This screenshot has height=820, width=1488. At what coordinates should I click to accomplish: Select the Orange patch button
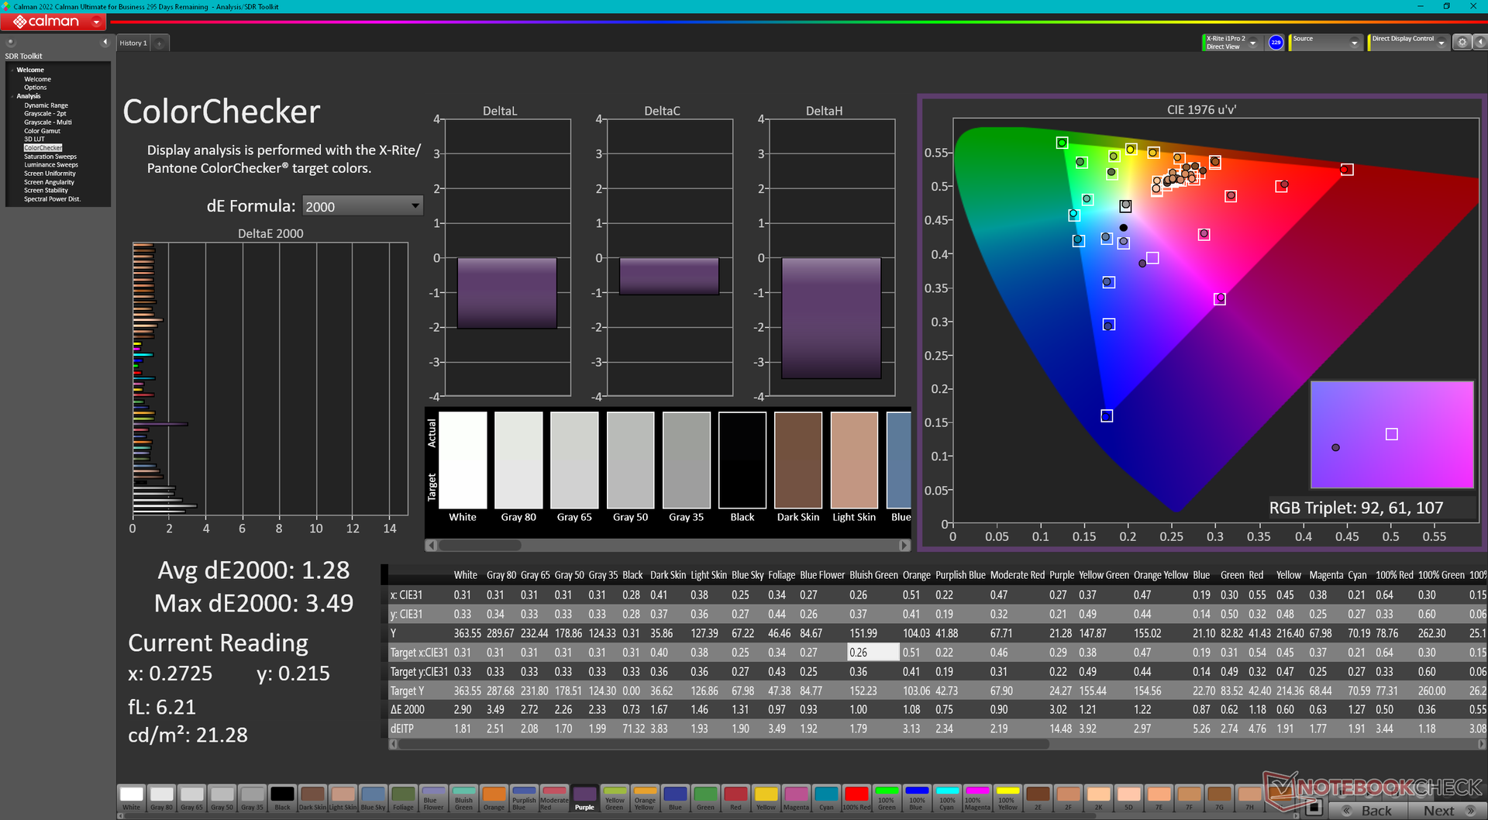(494, 798)
